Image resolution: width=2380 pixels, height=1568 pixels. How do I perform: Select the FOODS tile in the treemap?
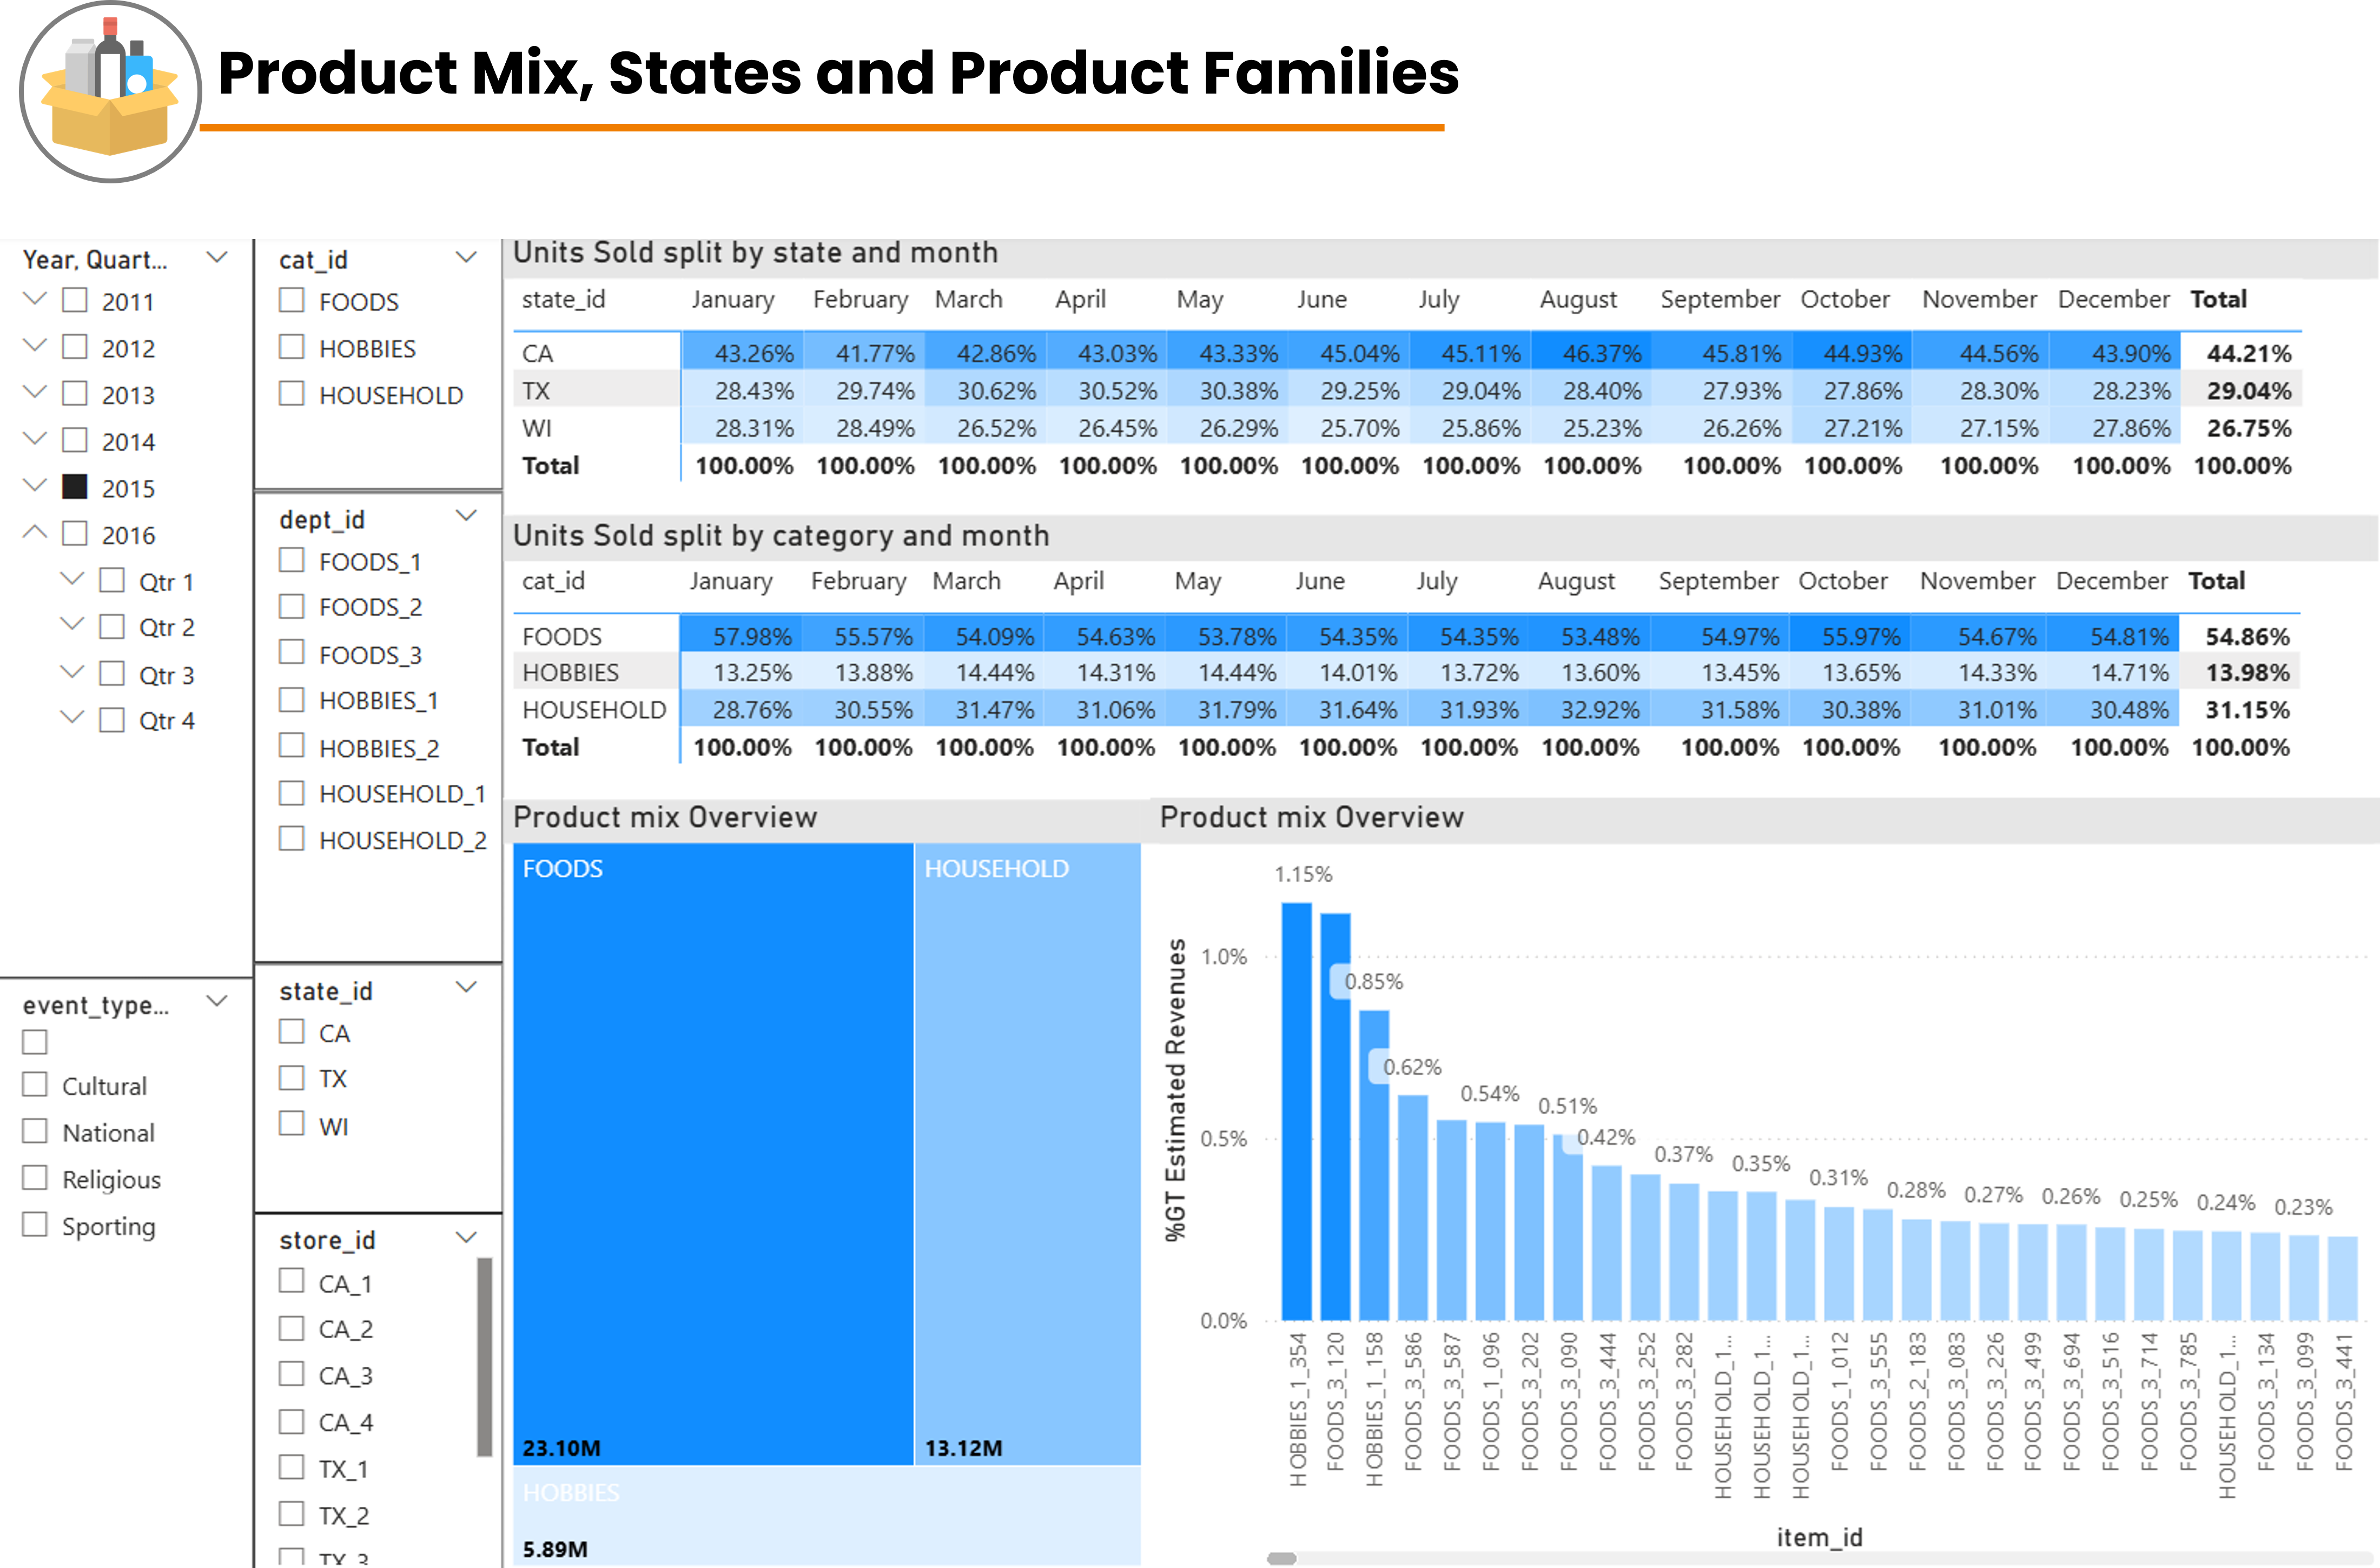(x=712, y=1150)
